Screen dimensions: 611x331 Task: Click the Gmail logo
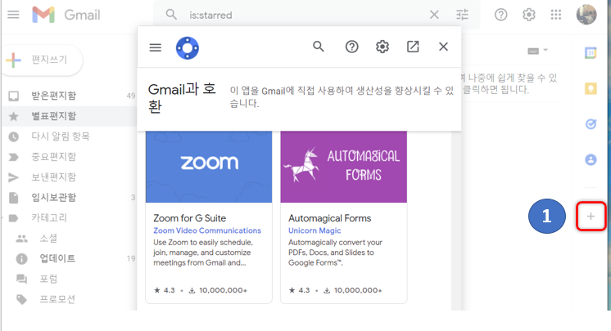click(x=66, y=15)
